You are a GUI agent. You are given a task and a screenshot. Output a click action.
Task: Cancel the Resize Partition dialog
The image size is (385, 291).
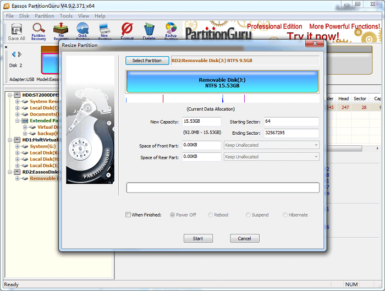click(x=244, y=238)
